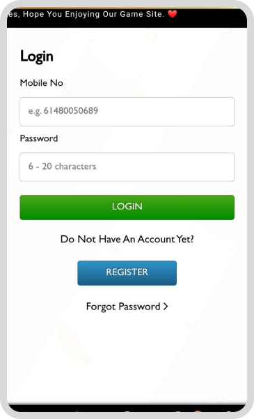The image size is (254, 419).
Task: Click the word 'Forgot' in the link
Action: (x=101, y=307)
